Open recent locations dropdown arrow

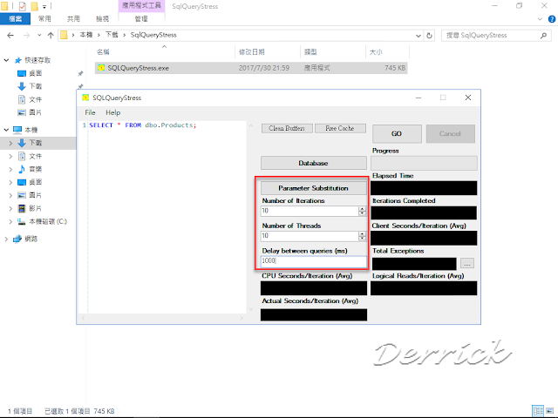click(39, 35)
